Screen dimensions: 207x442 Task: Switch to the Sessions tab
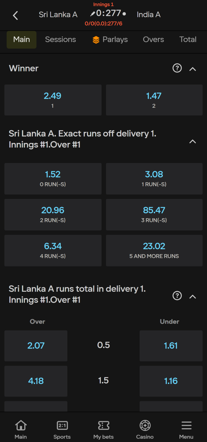pyautogui.click(x=60, y=39)
